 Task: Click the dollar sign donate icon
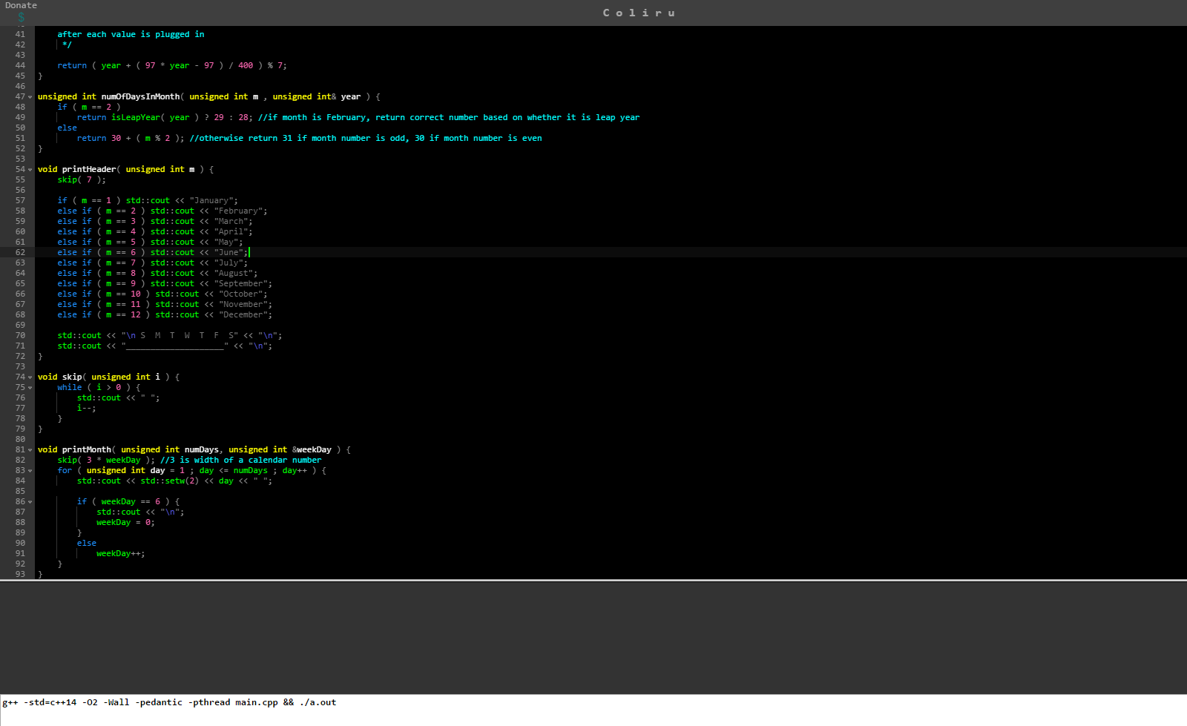coord(21,17)
